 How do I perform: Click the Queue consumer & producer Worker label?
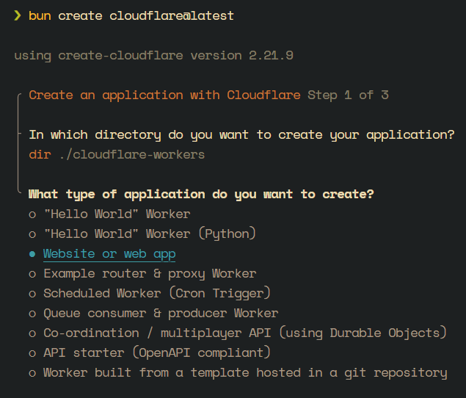coord(161,314)
